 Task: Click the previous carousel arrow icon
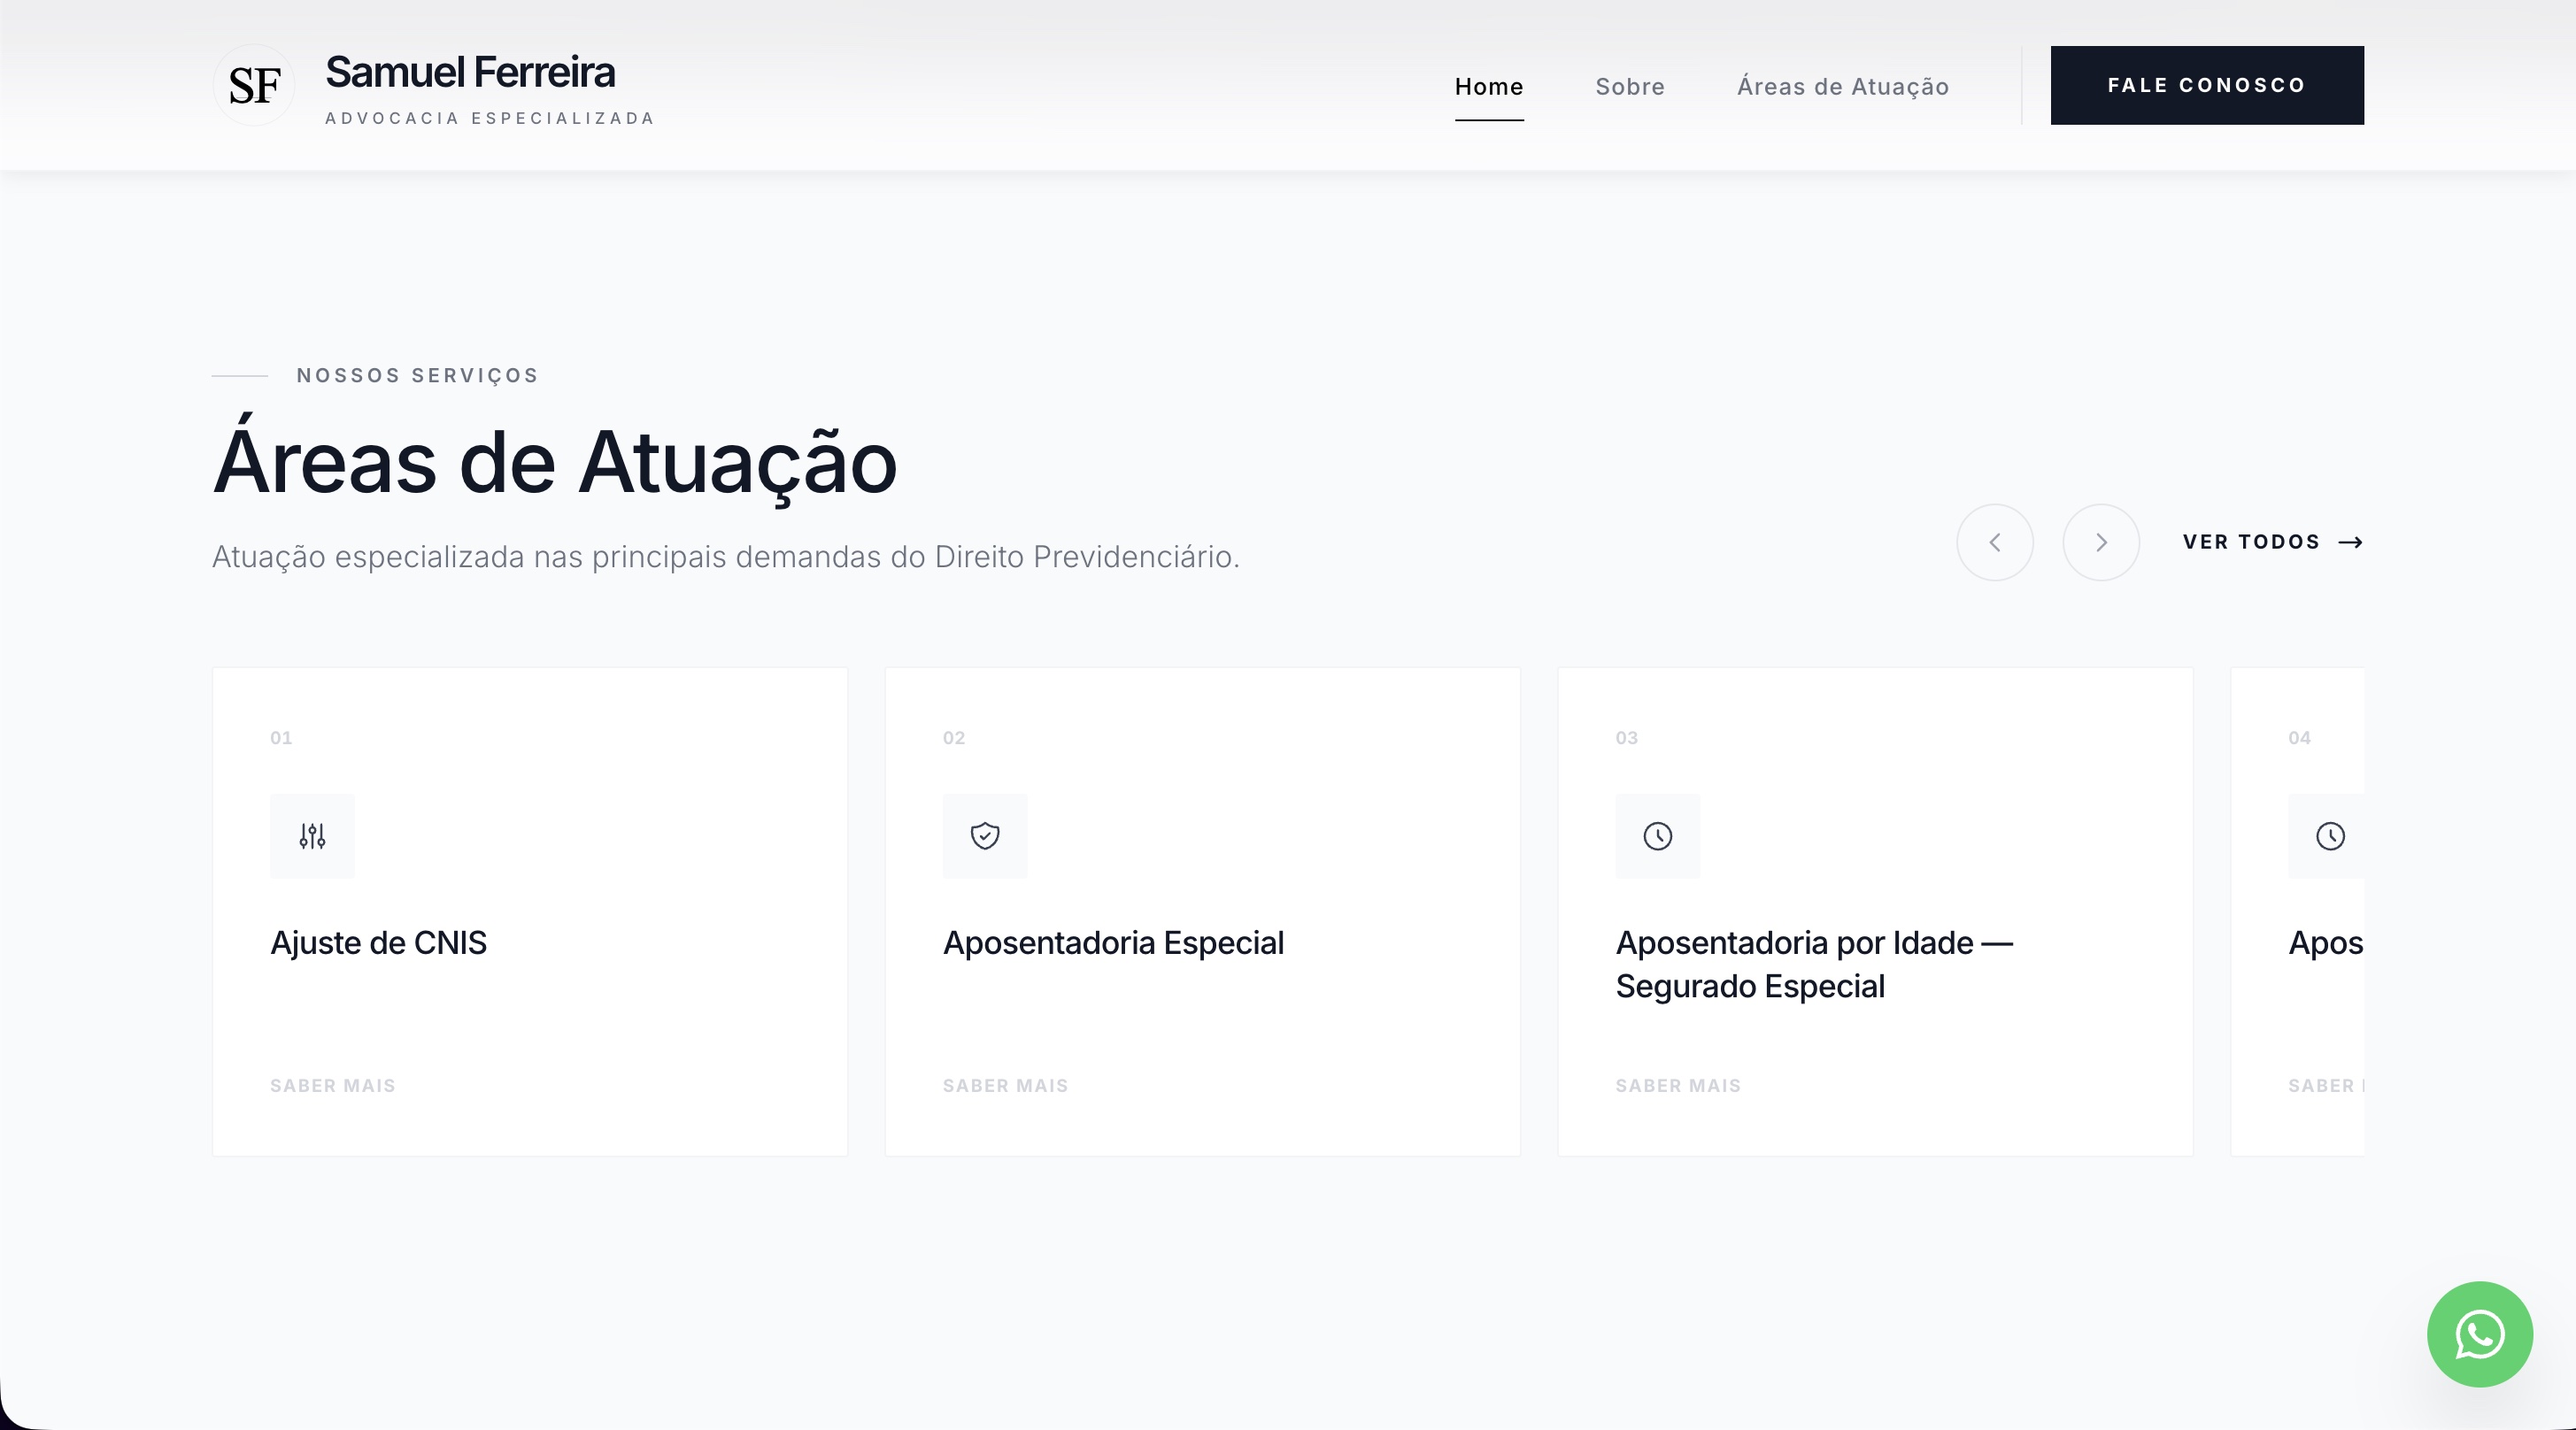[x=1994, y=542]
